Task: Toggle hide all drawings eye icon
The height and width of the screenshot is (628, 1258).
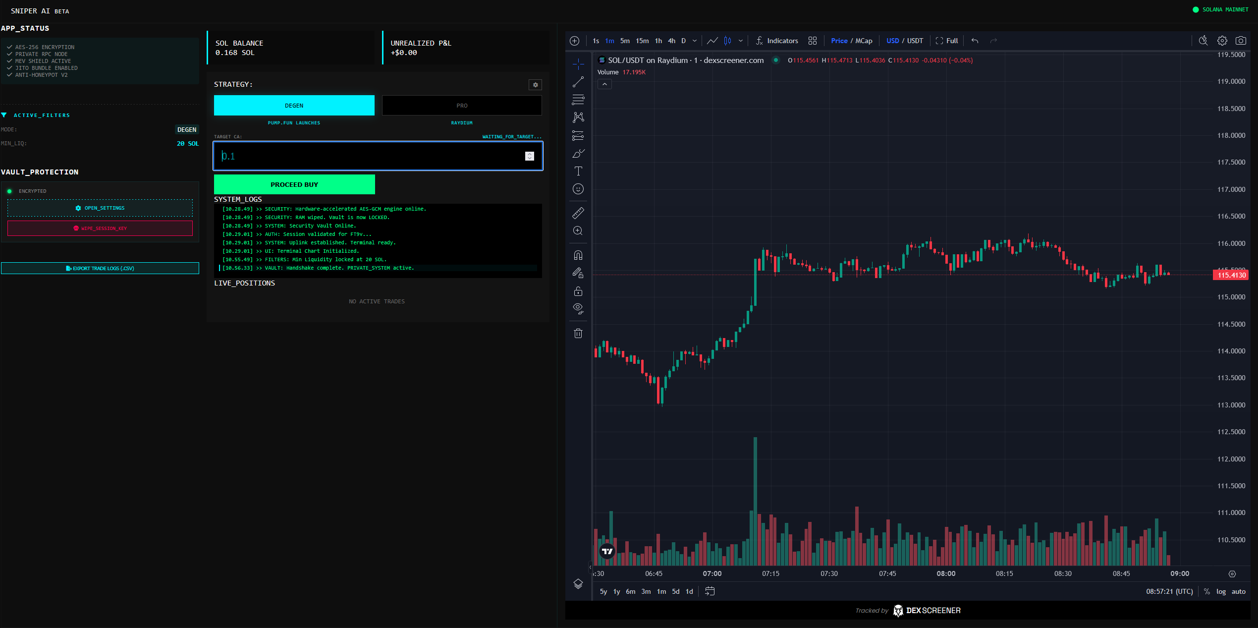Action: click(x=578, y=308)
